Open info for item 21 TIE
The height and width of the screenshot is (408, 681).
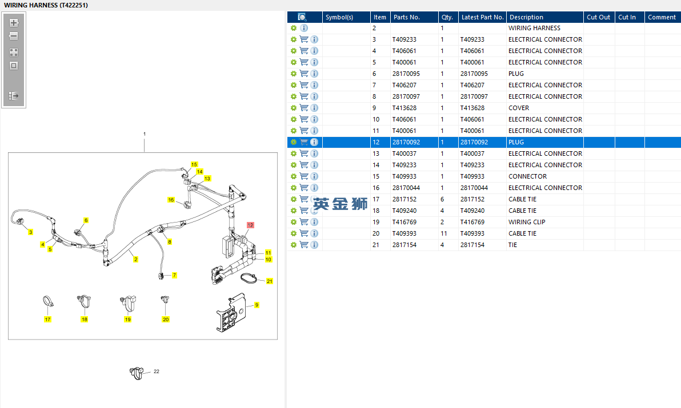(x=314, y=245)
